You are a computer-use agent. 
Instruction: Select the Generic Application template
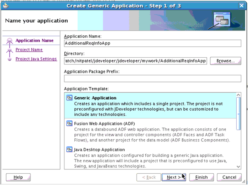coord(150,106)
